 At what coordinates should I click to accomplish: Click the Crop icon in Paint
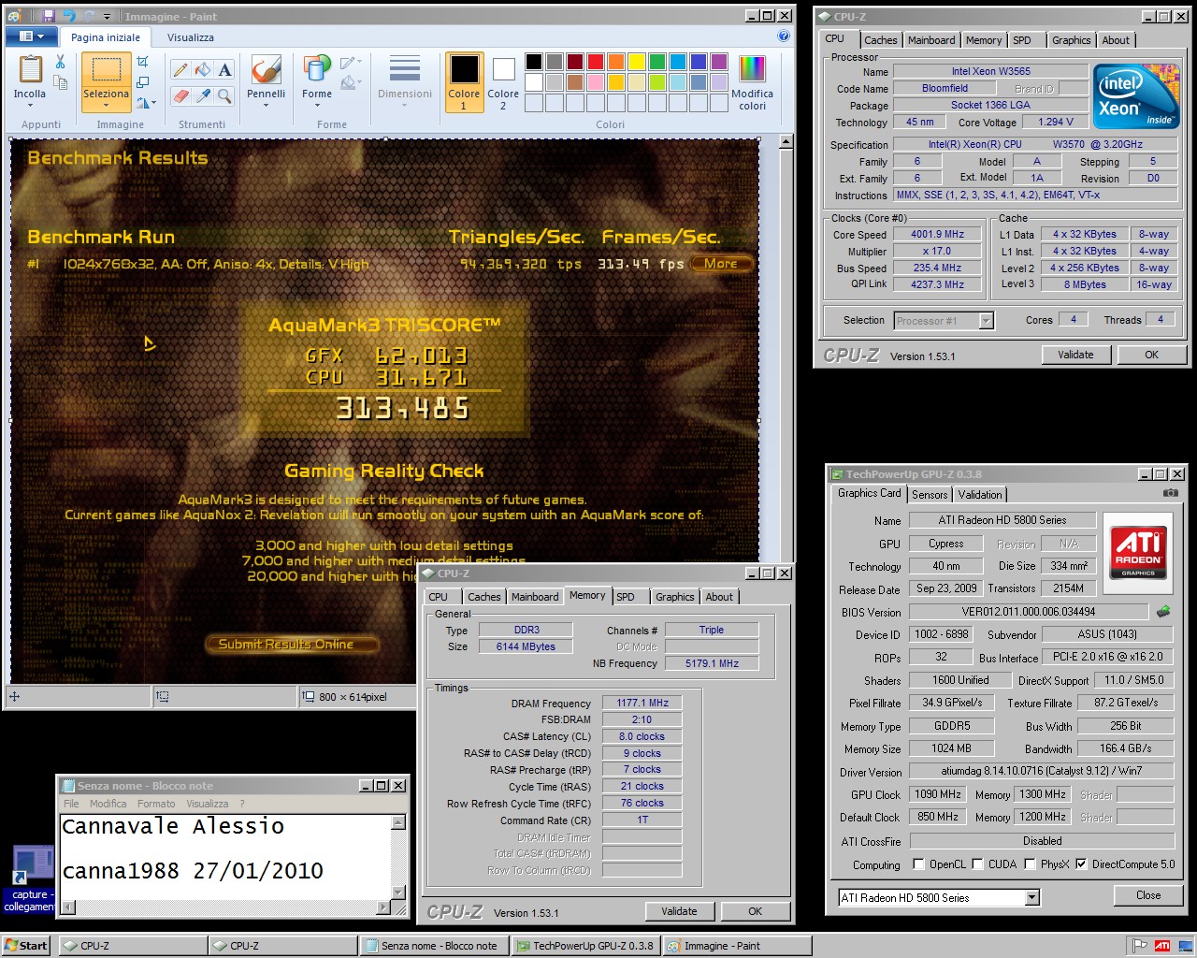point(142,62)
